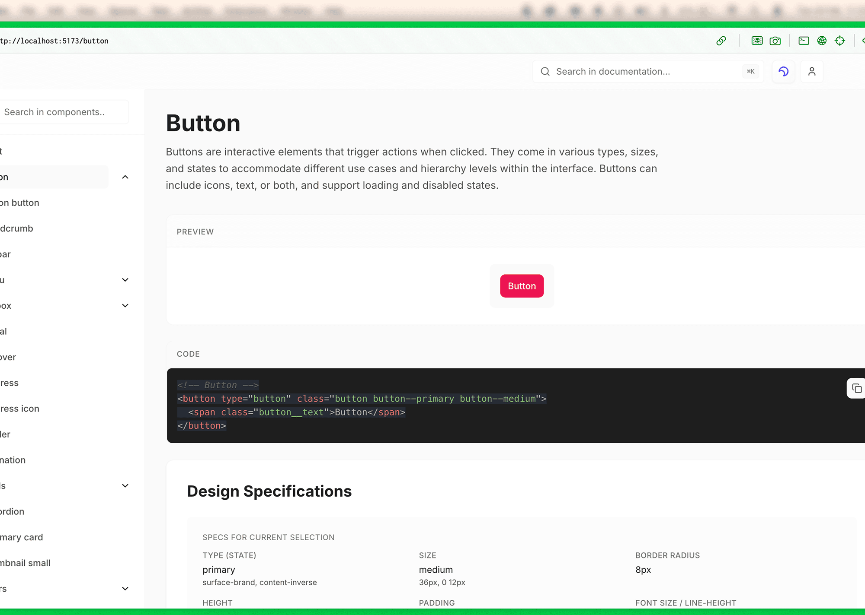Screen dimensions: 865x615
Task: Select the 'dcrumb' sidebar item
Action: click(17, 228)
